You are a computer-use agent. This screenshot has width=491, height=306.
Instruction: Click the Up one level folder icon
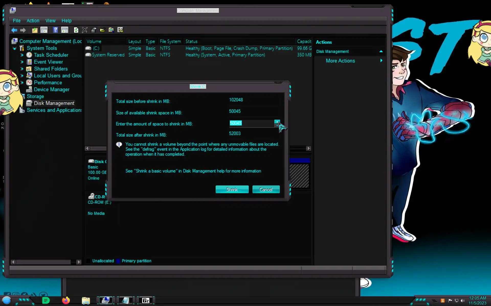point(35,30)
